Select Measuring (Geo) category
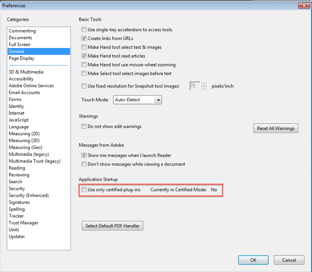 coord(39,147)
